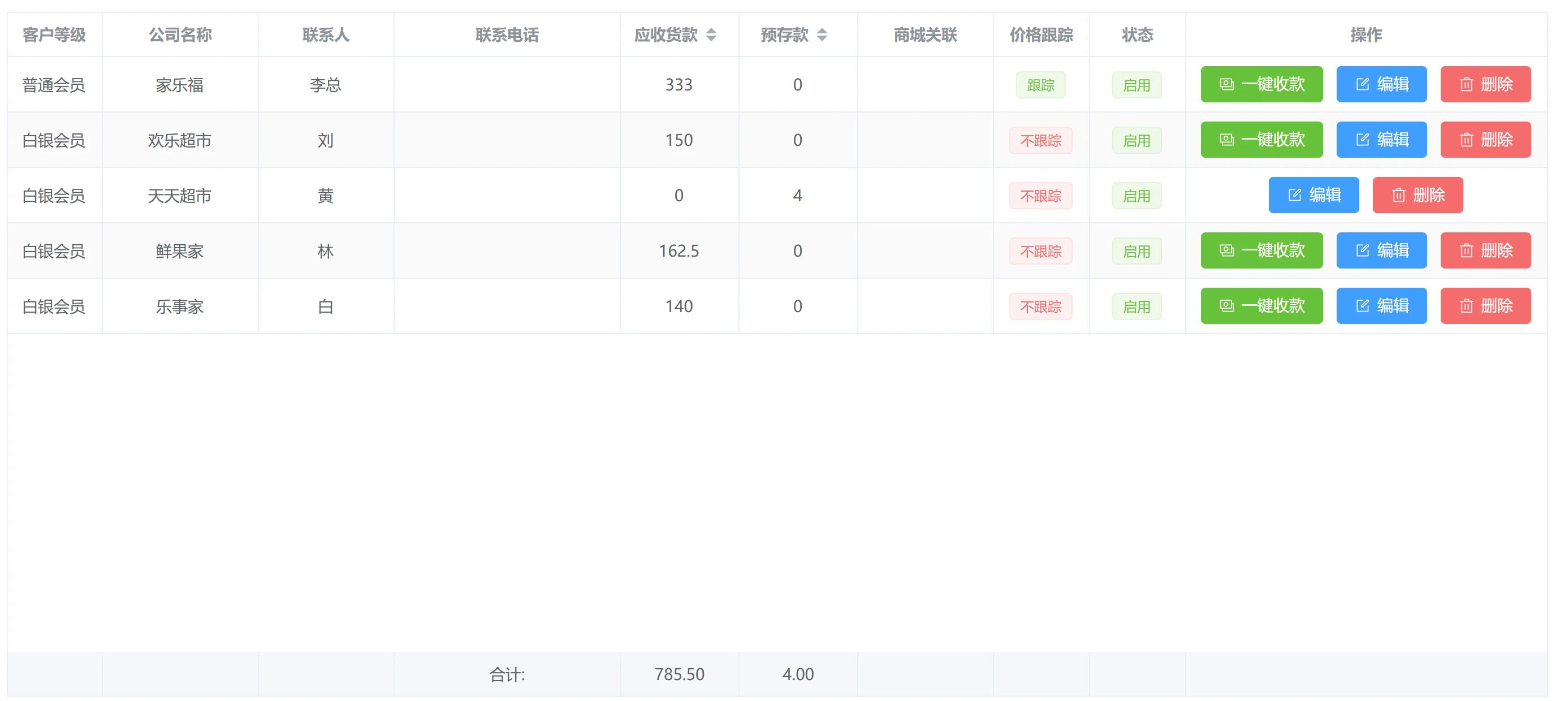
Task: Click the payment icon on 鲜果家's 一键收款 button
Action: point(1226,250)
